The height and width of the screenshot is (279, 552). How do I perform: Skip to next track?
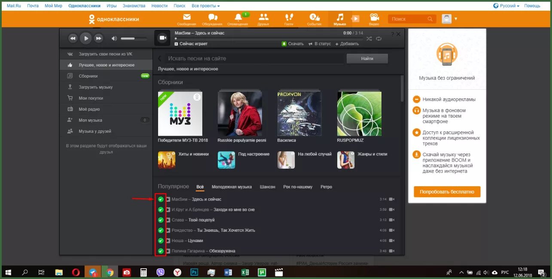99,39
